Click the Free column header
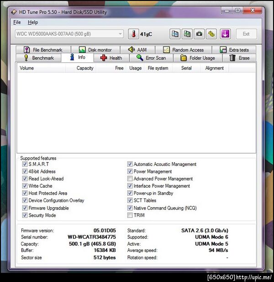Screen dimensions: 274x282 (x=111, y=68)
